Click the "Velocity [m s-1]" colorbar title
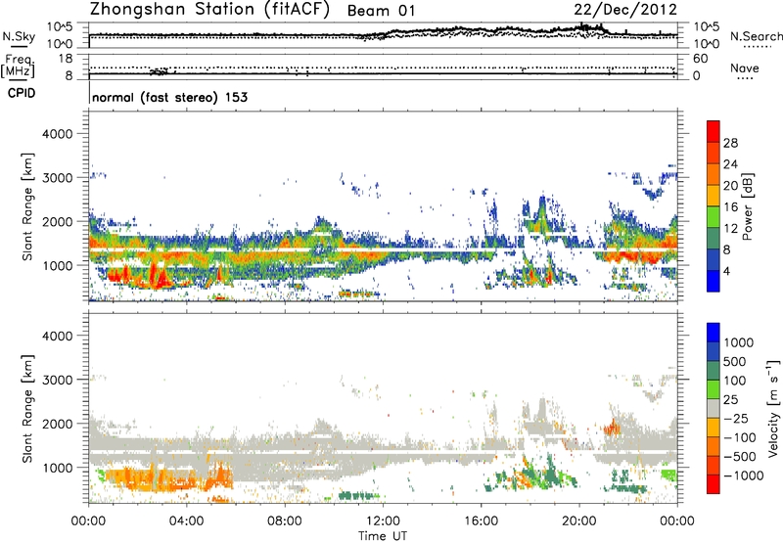The width and height of the screenshot is (783, 542). [x=773, y=408]
